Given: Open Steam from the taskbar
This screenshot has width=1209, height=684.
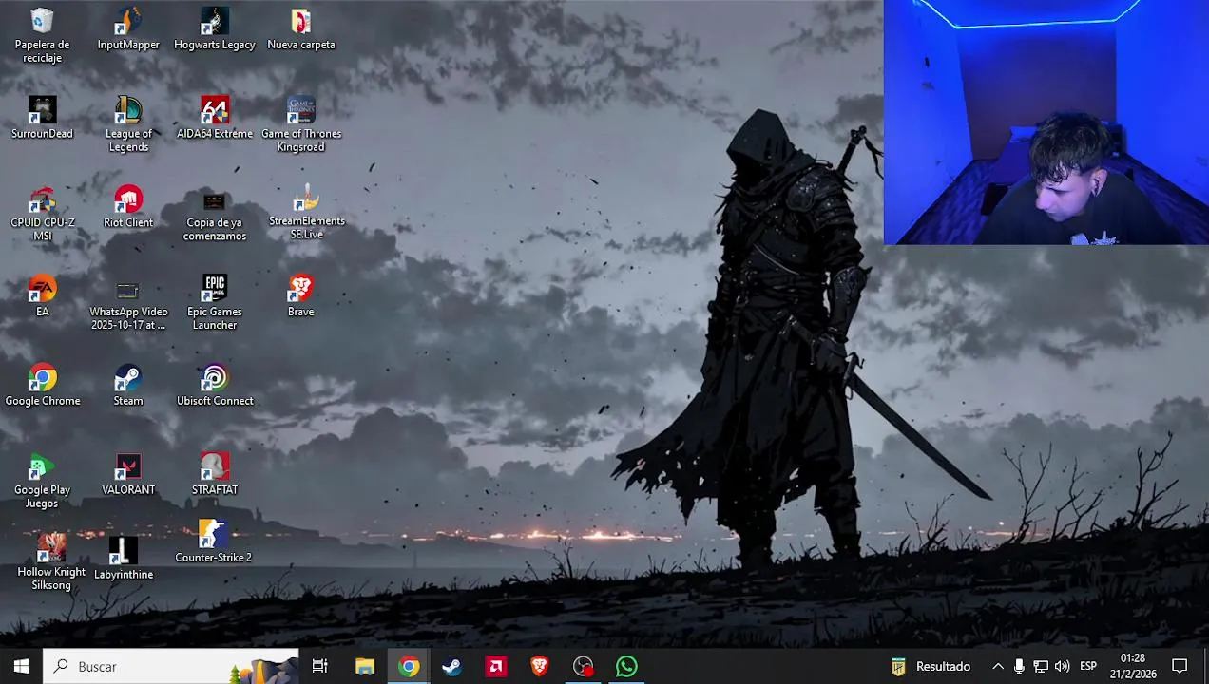Looking at the screenshot, I should (x=452, y=667).
